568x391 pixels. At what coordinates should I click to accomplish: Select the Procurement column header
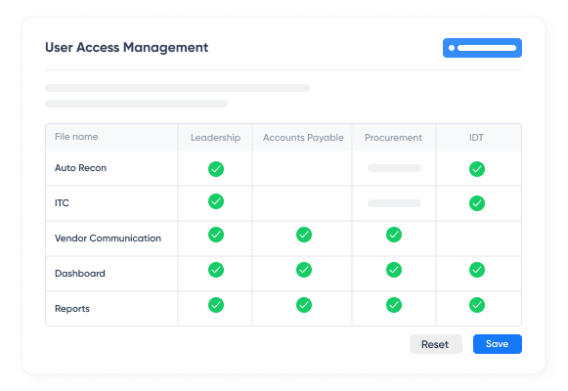(393, 138)
